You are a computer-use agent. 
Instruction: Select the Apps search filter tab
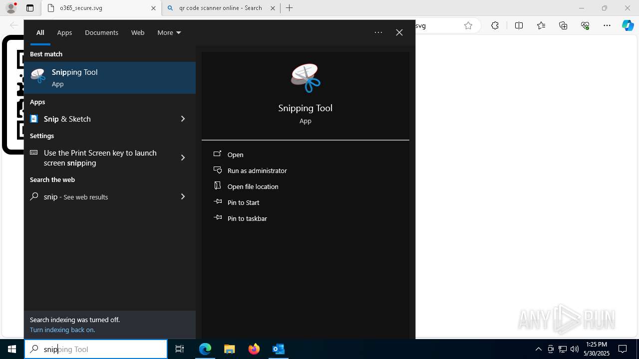click(64, 32)
